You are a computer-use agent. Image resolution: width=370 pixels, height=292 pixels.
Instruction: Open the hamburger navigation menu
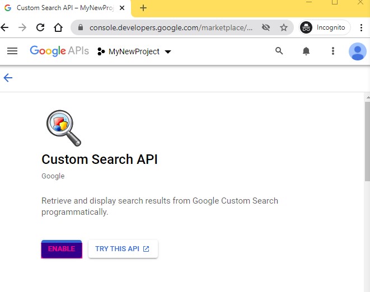coord(12,51)
